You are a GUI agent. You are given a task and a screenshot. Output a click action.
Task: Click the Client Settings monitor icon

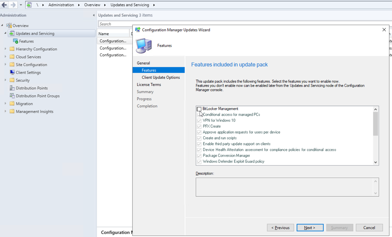(x=12, y=72)
